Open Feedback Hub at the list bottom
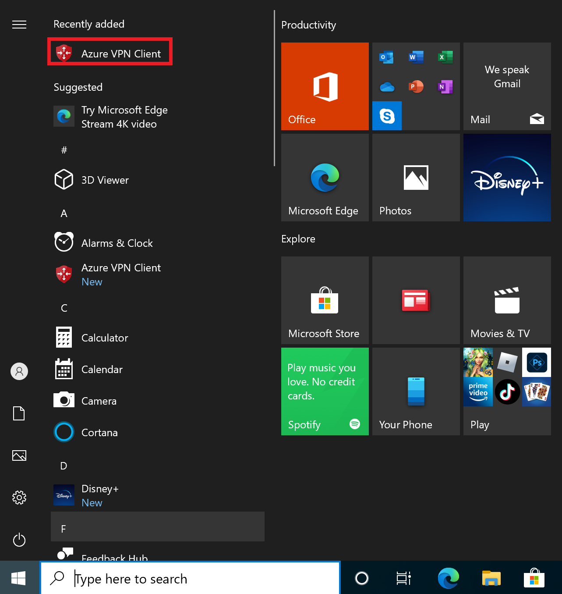The width and height of the screenshot is (562, 594). (x=158, y=553)
